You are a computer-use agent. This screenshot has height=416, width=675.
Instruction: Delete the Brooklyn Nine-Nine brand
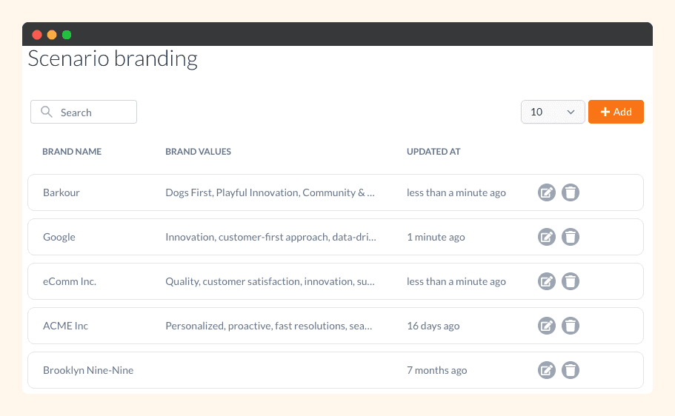[x=570, y=370]
